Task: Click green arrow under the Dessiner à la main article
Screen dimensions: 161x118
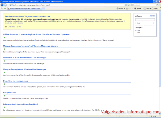Action: 4,61
